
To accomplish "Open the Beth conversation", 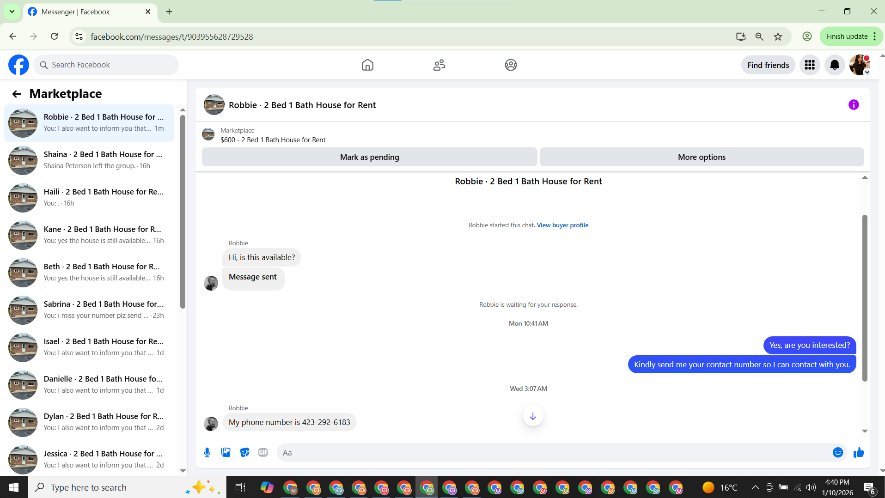I will 89,273.
